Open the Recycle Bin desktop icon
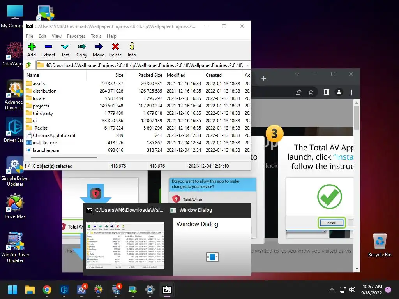 coord(380,245)
